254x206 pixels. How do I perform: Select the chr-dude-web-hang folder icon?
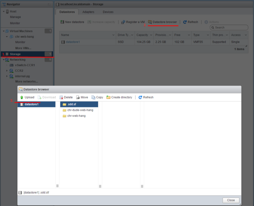pos(64,110)
